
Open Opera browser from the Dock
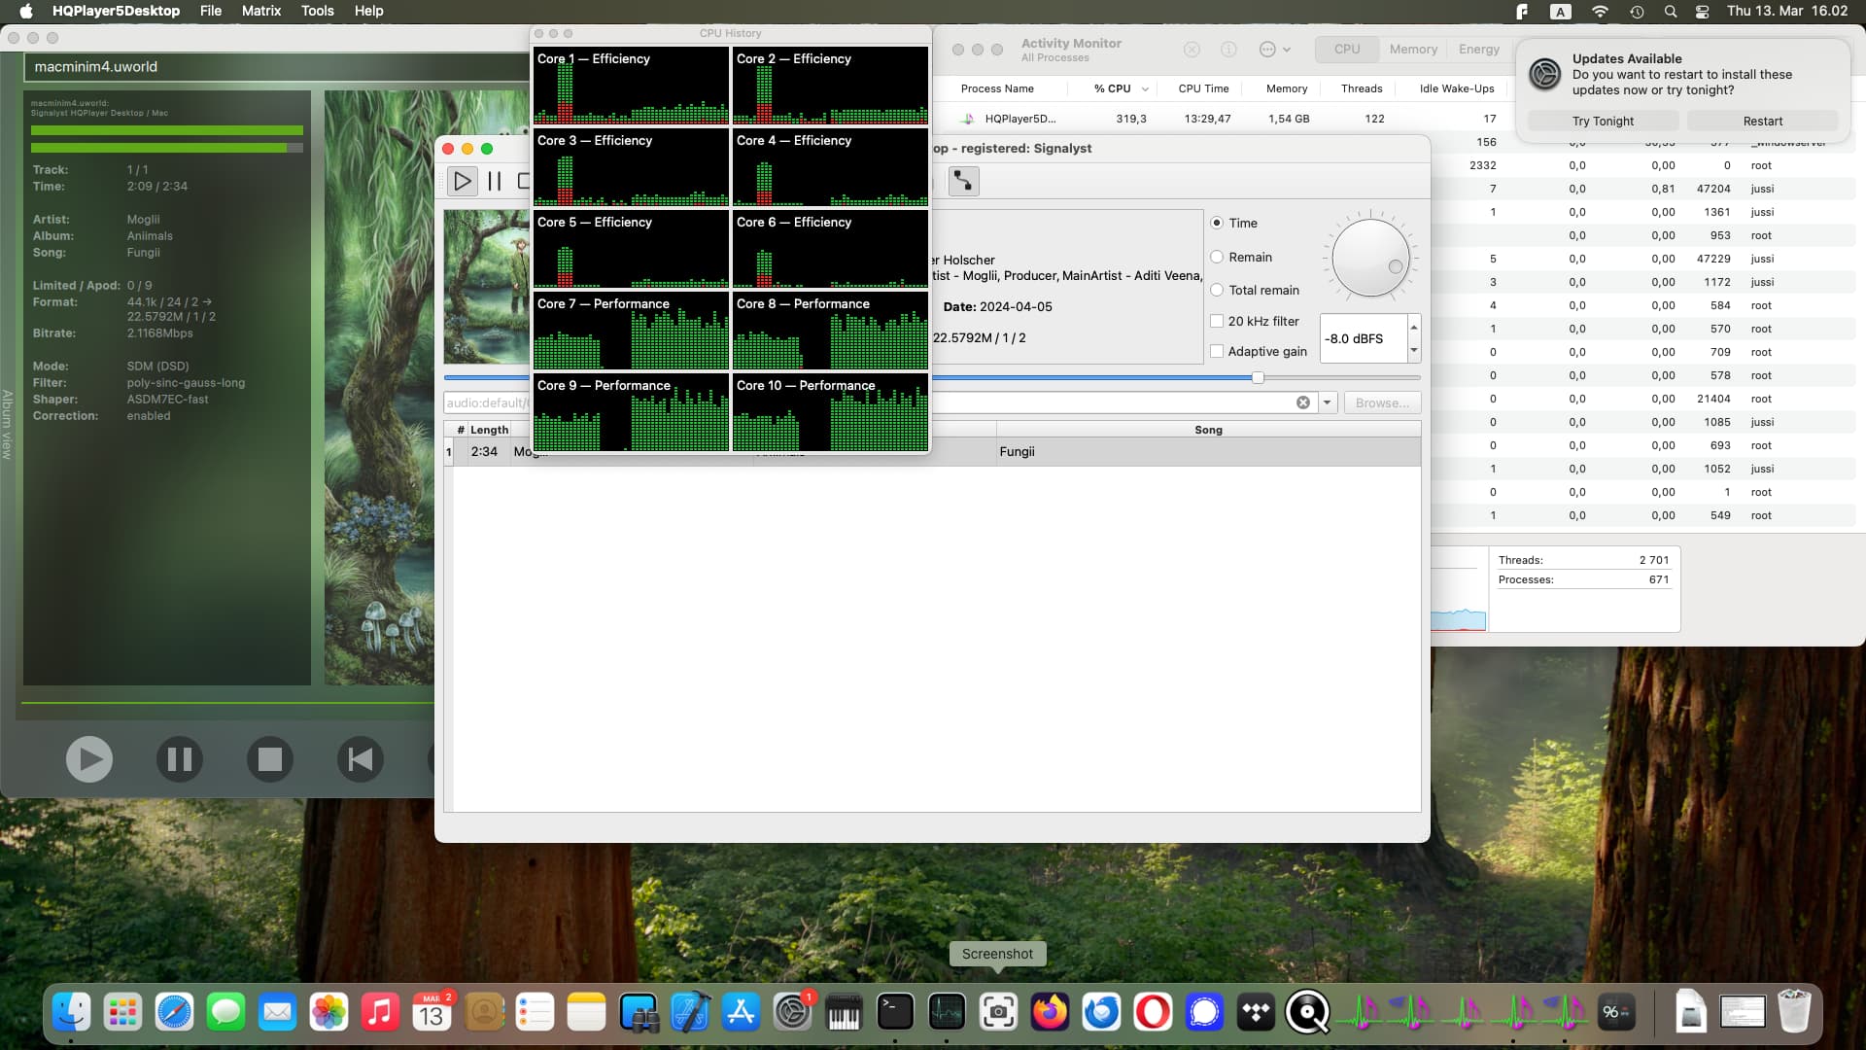pos(1153,1013)
